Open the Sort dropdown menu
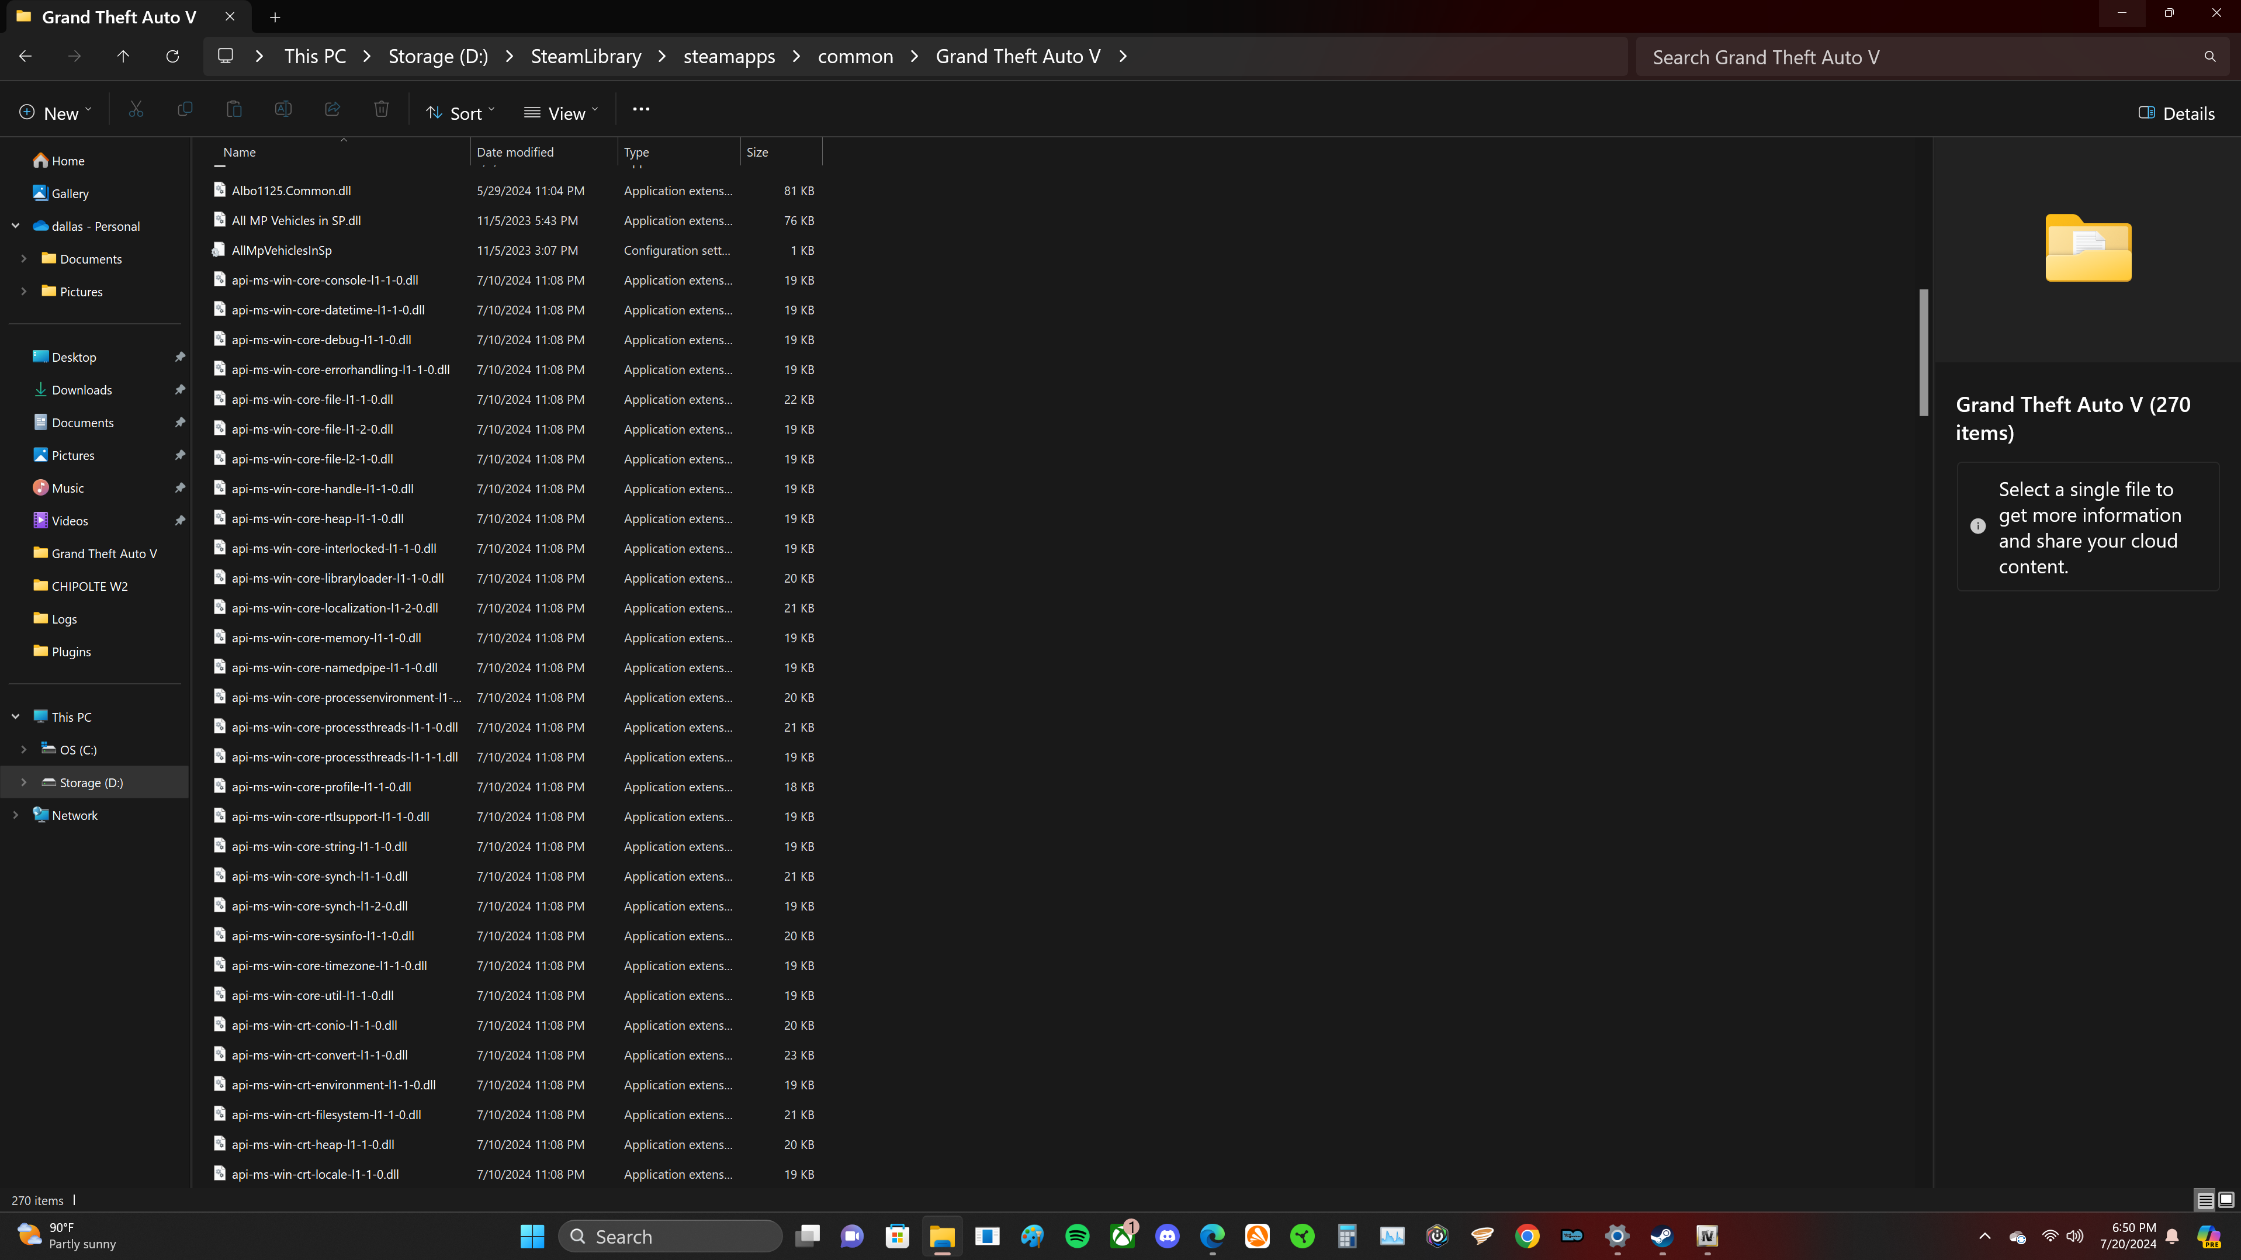Viewport: 2241px width, 1260px height. 460,113
